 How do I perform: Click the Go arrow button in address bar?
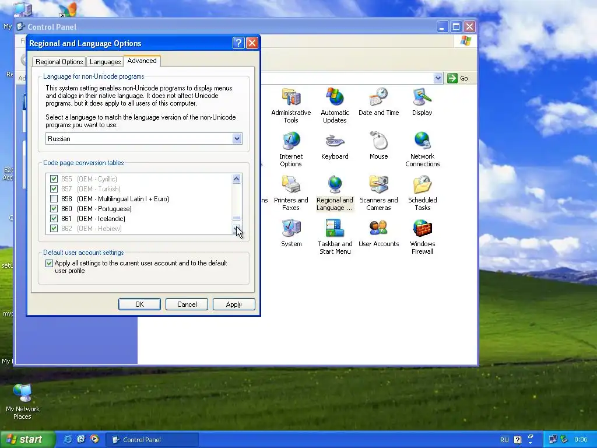(452, 78)
